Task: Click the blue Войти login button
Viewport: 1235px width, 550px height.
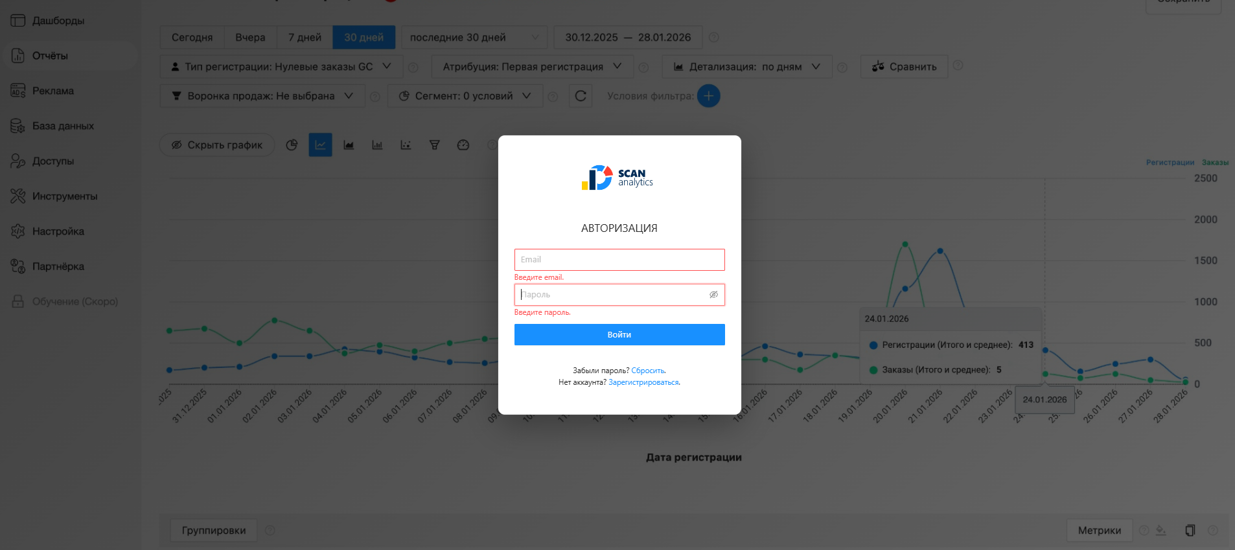Action: (x=619, y=335)
